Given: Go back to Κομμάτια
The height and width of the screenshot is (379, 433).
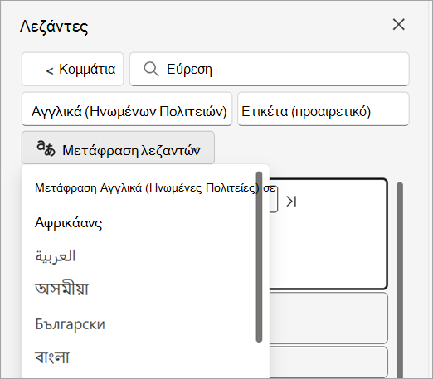Looking at the screenshot, I should click(72, 69).
